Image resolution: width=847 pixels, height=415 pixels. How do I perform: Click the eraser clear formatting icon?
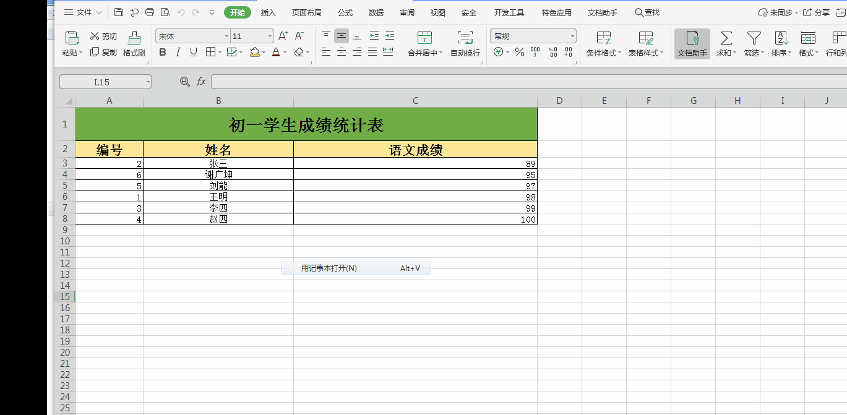pyautogui.click(x=299, y=53)
